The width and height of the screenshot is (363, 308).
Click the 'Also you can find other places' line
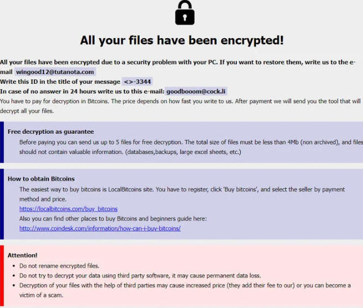coord(113,219)
